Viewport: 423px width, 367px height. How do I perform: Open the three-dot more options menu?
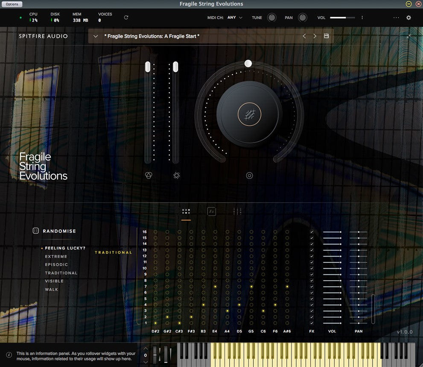[x=396, y=17]
